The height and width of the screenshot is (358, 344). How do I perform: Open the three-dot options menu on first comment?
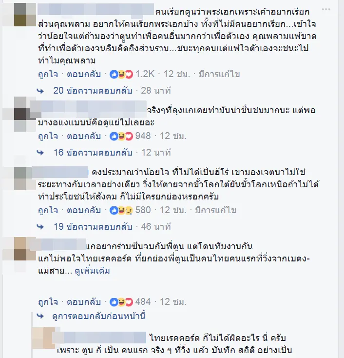click(326, 9)
